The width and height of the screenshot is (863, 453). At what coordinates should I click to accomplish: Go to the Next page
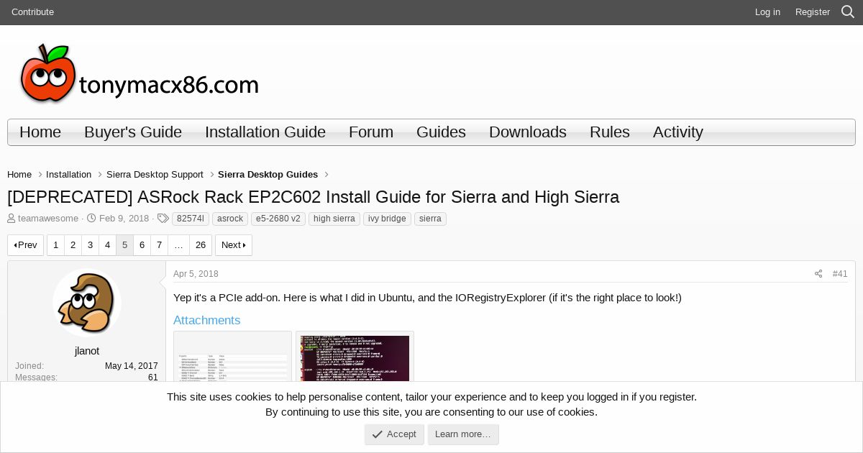point(234,245)
